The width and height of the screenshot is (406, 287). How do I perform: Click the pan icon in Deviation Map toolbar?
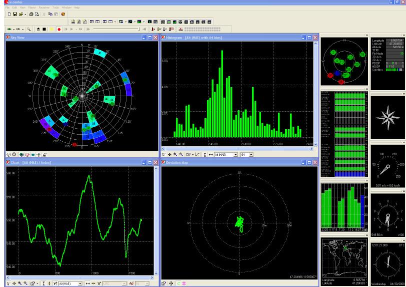coord(171,283)
